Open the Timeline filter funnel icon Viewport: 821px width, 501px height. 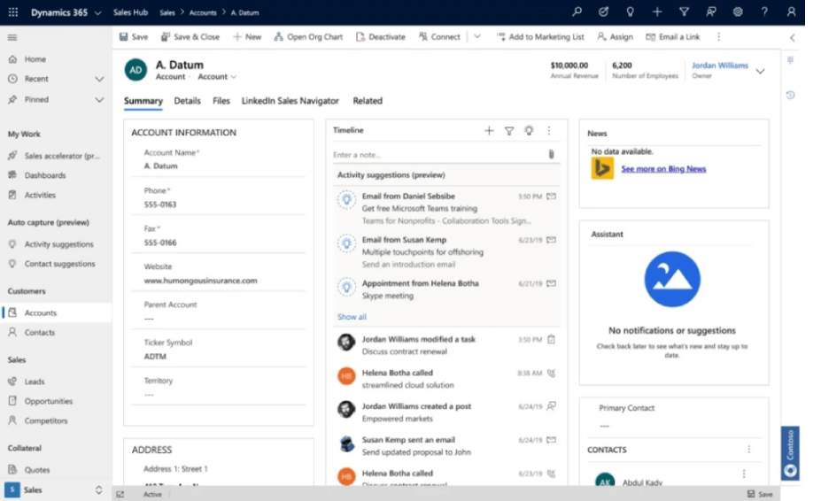pyautogui.click(x=509, y=131)
